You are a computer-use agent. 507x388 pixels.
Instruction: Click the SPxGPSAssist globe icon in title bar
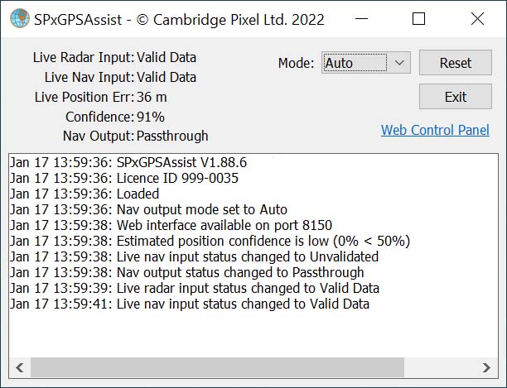click(17, 19)
